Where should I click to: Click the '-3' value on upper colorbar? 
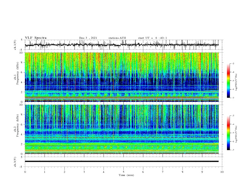pos(233,63)
